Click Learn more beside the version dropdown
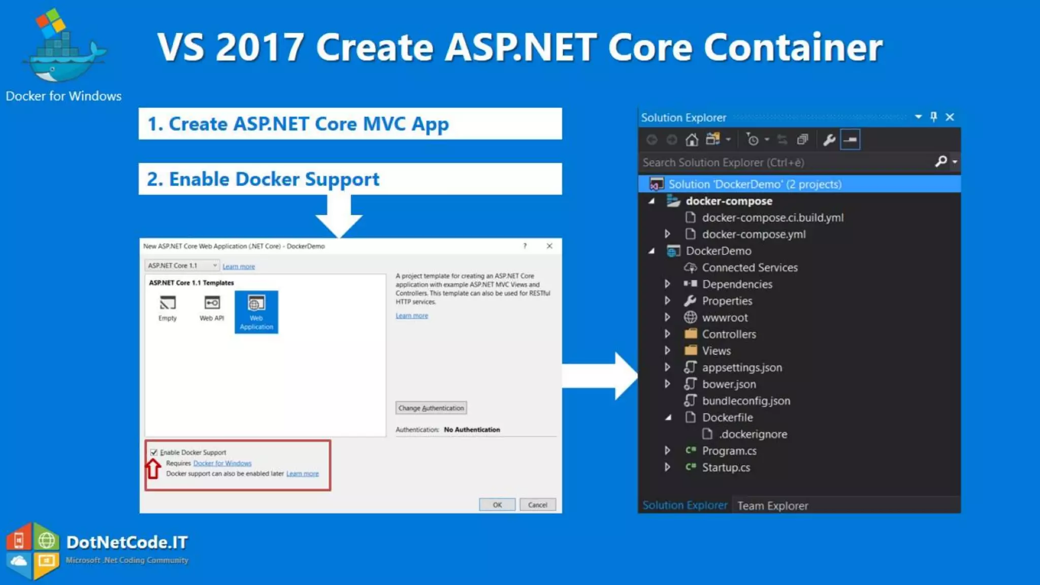The height and width of the screenshot is (585, 1040). point(239,267)
